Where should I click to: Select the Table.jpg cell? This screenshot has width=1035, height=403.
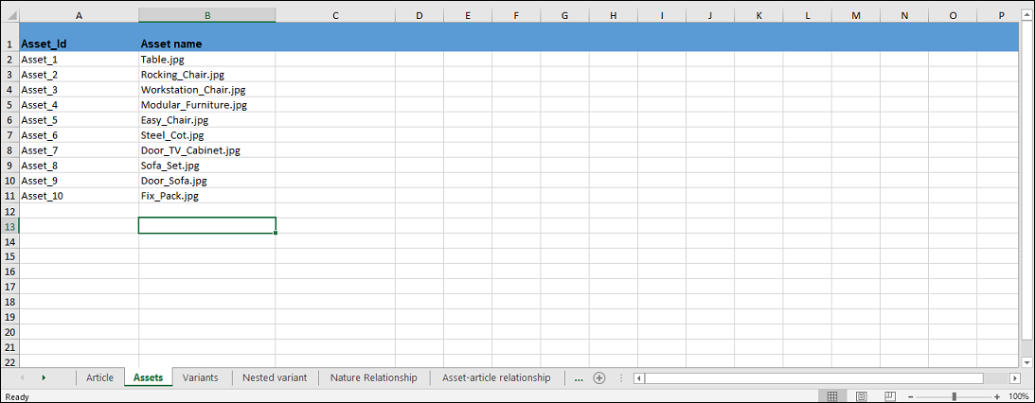(207, 60)
